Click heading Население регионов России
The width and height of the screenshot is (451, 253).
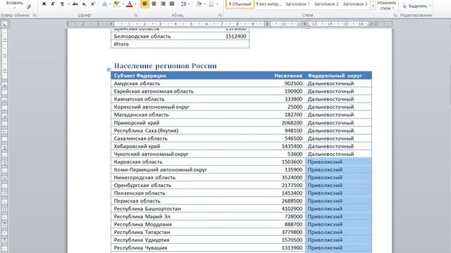pos(166,65)
